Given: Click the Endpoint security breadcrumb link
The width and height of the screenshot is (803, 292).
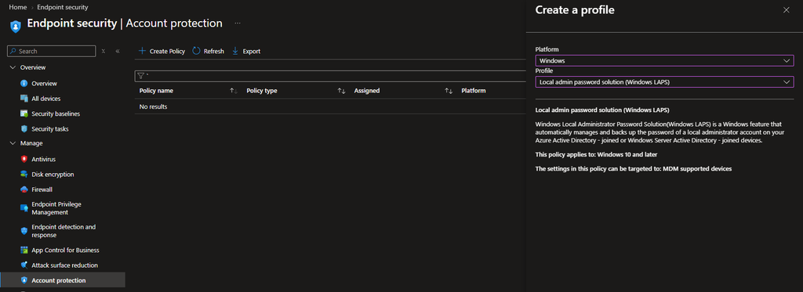Looking at the screenshot, I should (x=63, y=7).
